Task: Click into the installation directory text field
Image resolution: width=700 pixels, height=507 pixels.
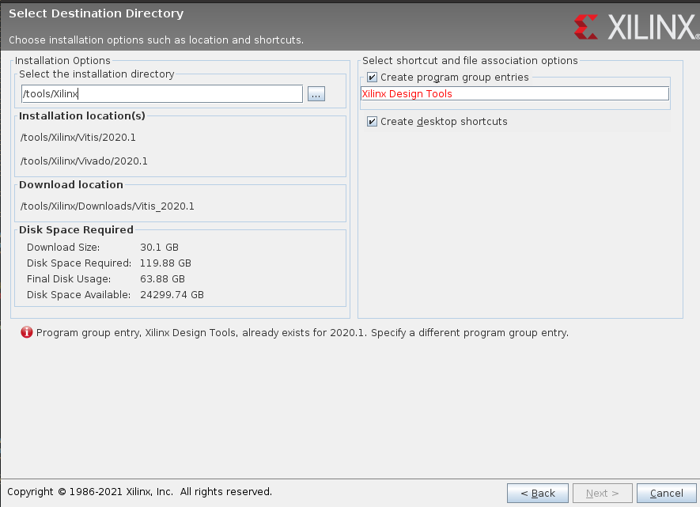Action: 161,94
